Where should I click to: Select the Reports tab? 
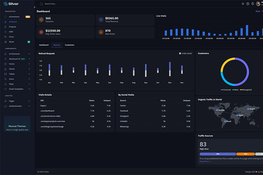pos(57,45)
